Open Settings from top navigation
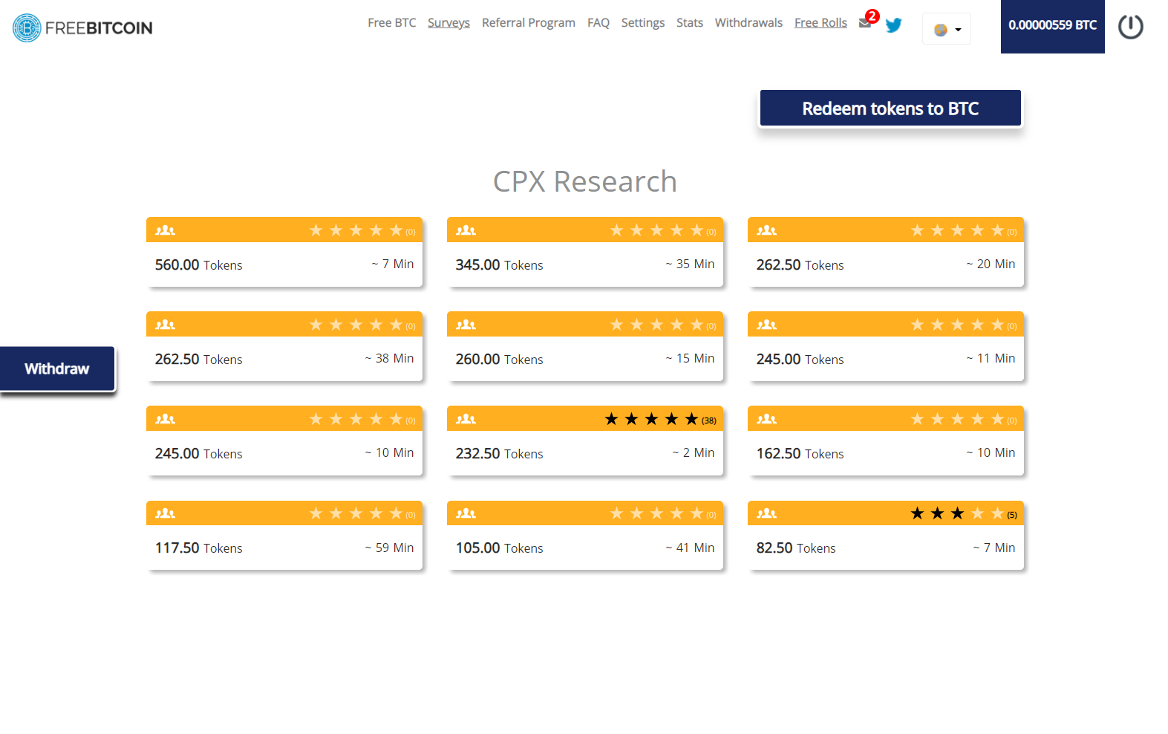Screen dimensions: 1168x734 pyautogui.click(x=642, y=23)
